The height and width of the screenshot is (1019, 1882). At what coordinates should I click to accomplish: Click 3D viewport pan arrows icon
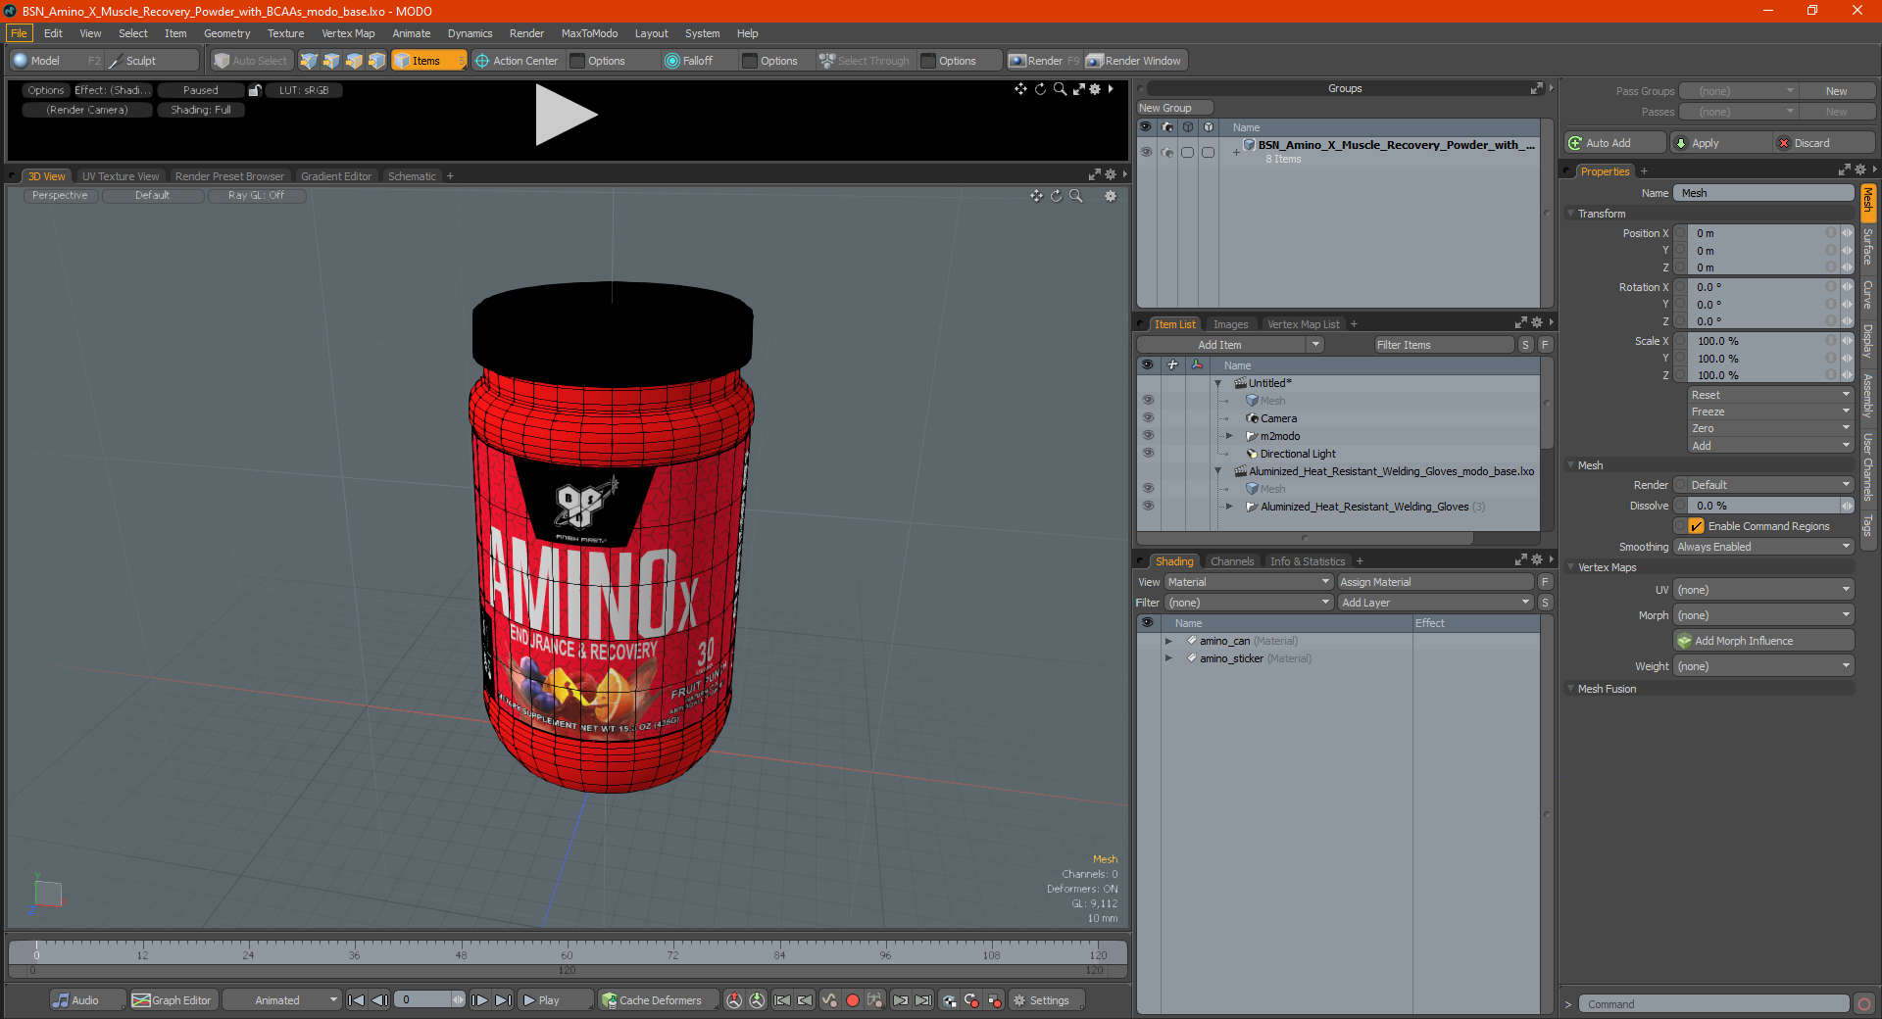click(x=1037, y=196)
